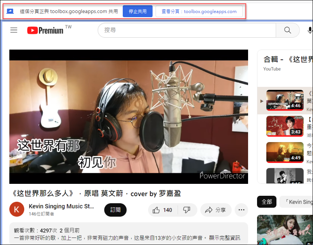Activate voice search microphone icon

coord(310,30)
